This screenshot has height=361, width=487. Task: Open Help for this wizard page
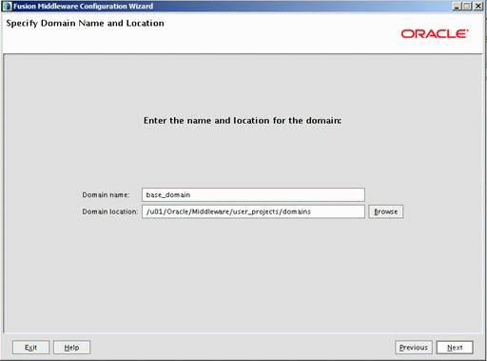71,348
